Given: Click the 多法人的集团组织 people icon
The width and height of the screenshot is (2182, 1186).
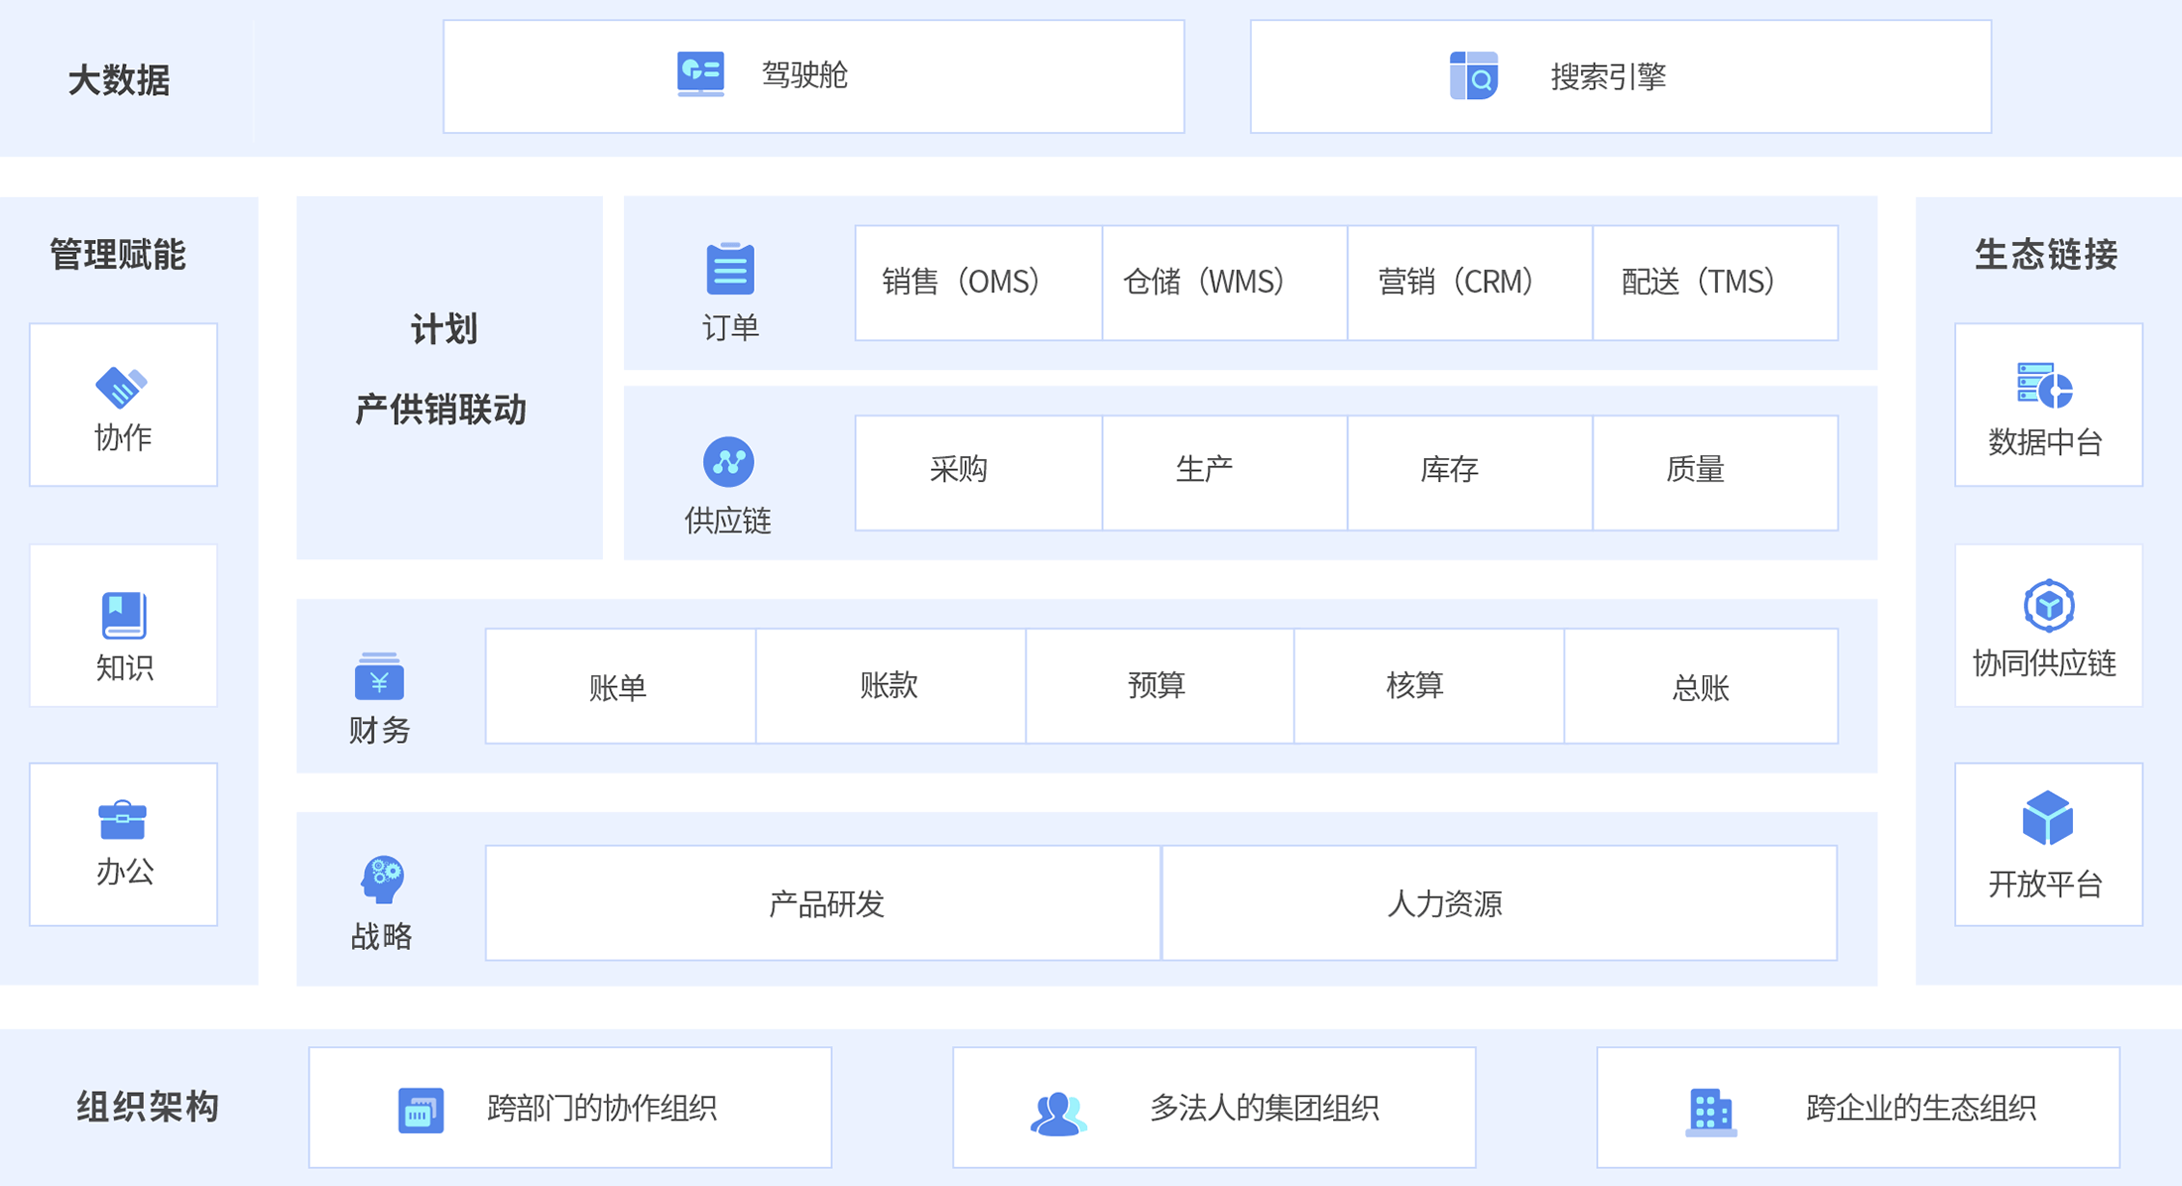Looking at the screenshot, I should (1057, 1113).
